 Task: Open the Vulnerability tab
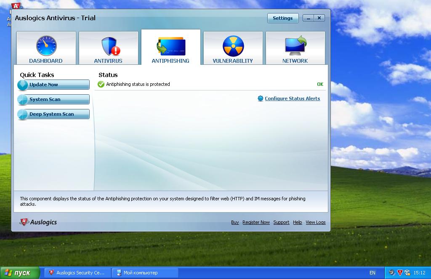233,48
